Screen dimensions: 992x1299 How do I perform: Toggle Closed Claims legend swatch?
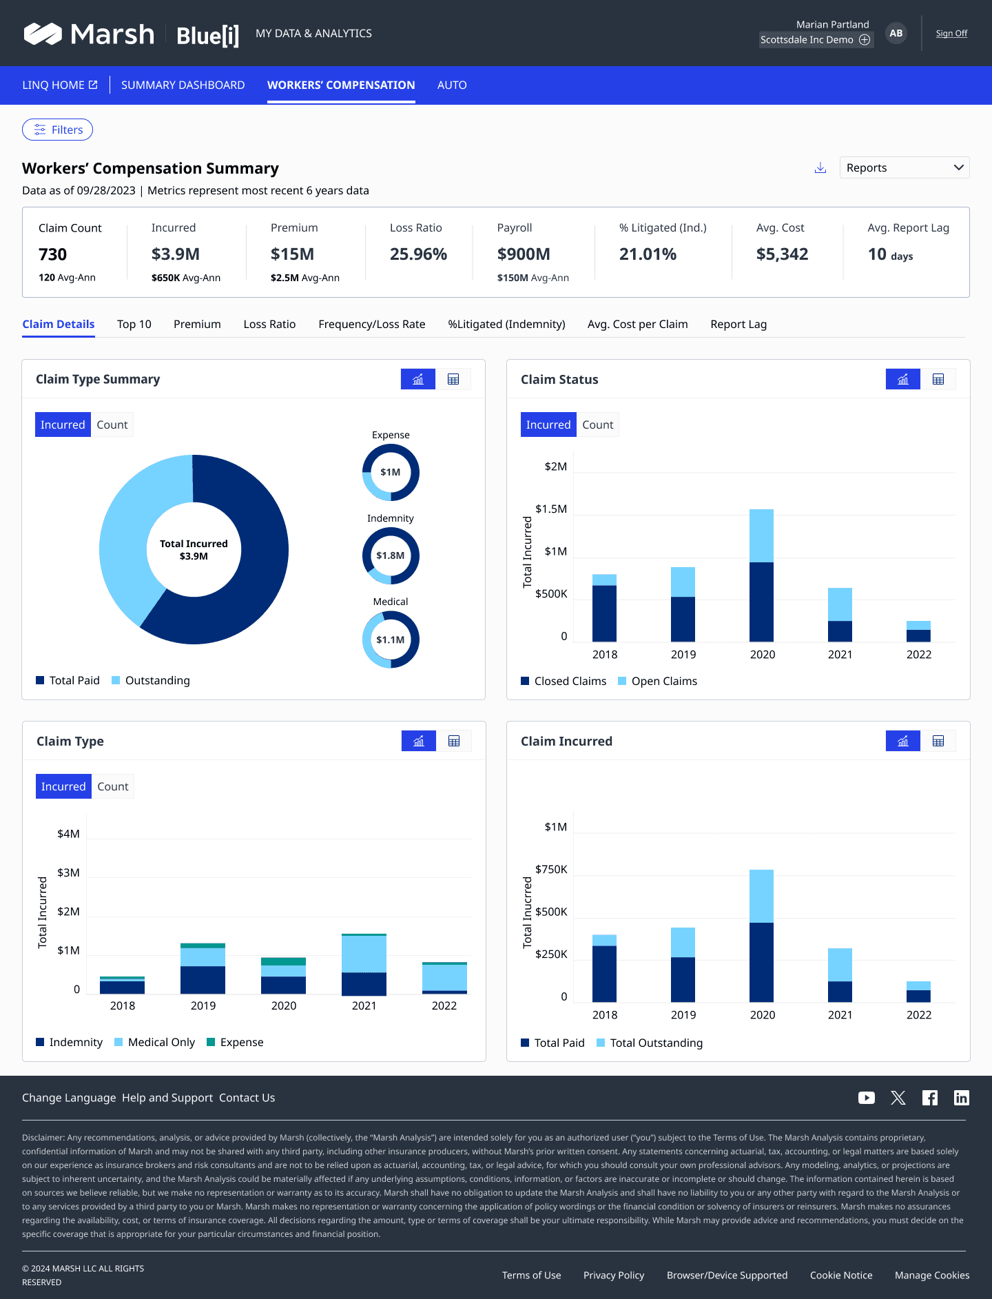(x=525, y=681)
